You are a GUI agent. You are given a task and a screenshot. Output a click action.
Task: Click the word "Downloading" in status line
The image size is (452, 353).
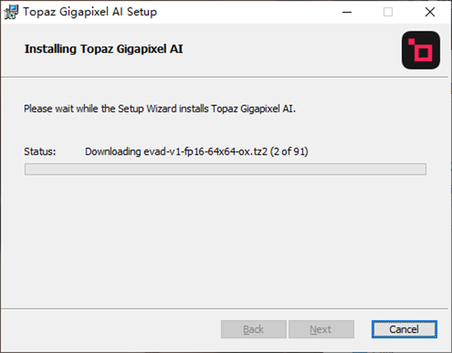112,151
